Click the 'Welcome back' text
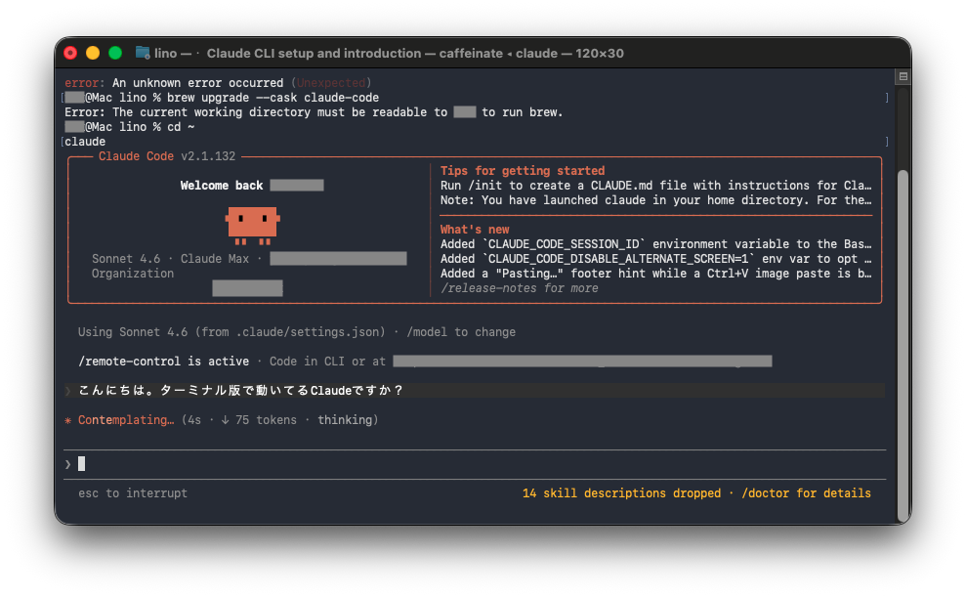The image size is (966, 597). pos(221,186)
